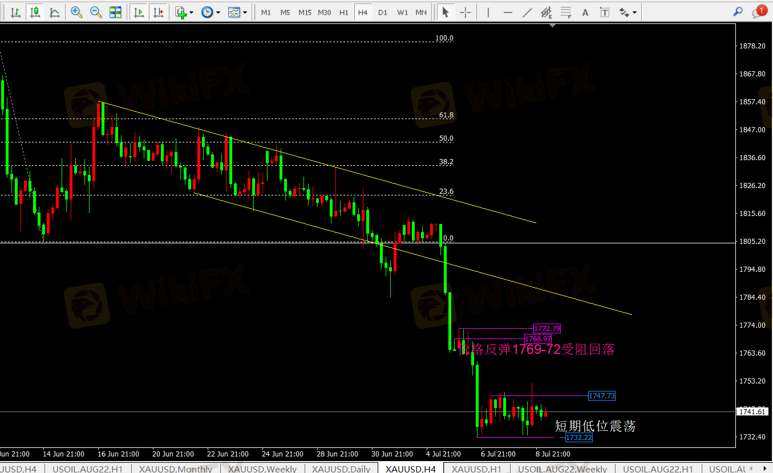This screenshot has height=473, width=773.
Task: Expand the periodicity clock dropdown
Action: pos(209,12)
